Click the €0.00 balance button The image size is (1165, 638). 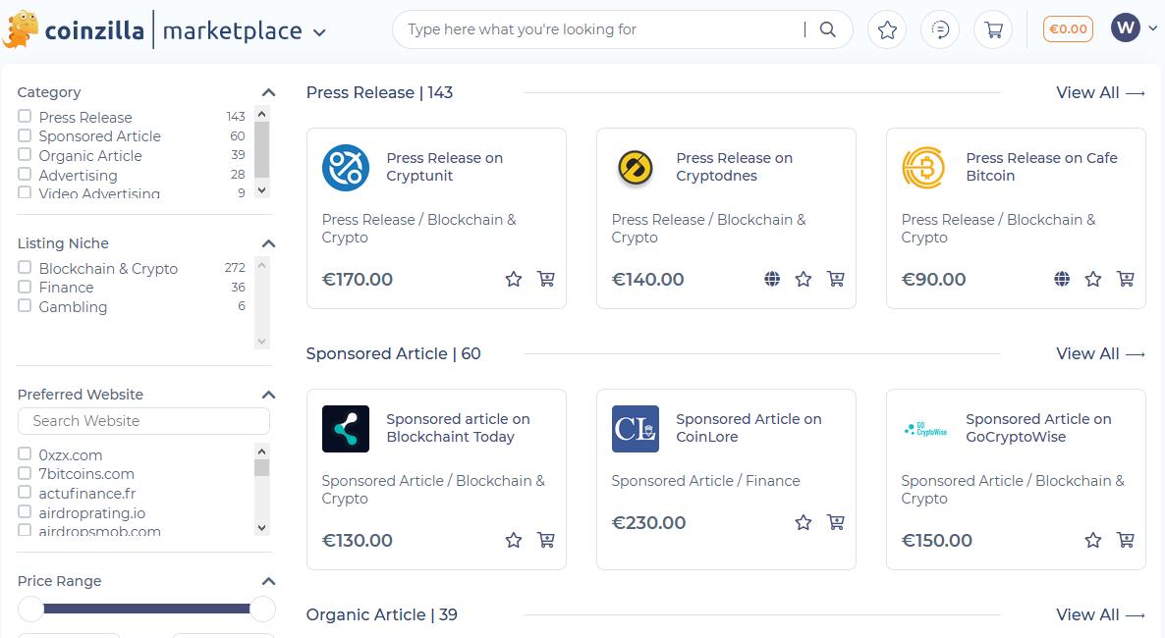[x=1068, y=29]
